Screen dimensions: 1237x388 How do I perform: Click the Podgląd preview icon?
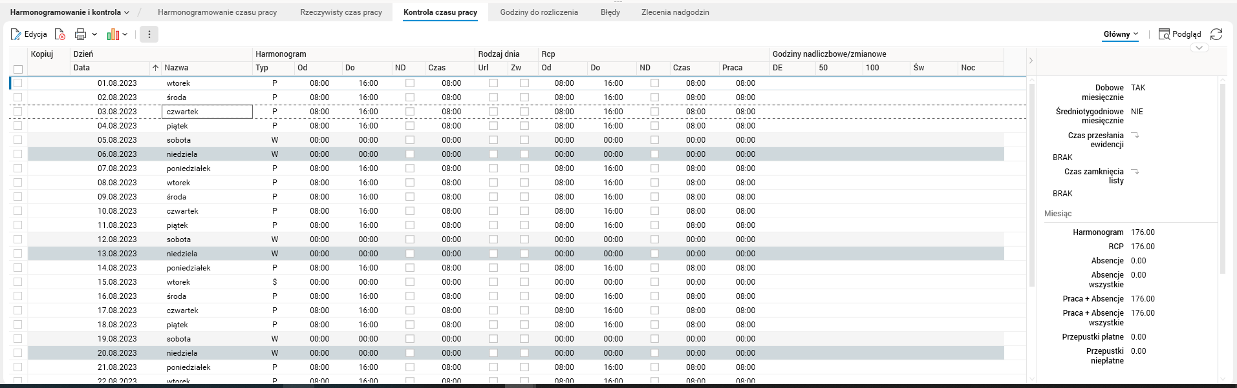(x=1164, y=34)
